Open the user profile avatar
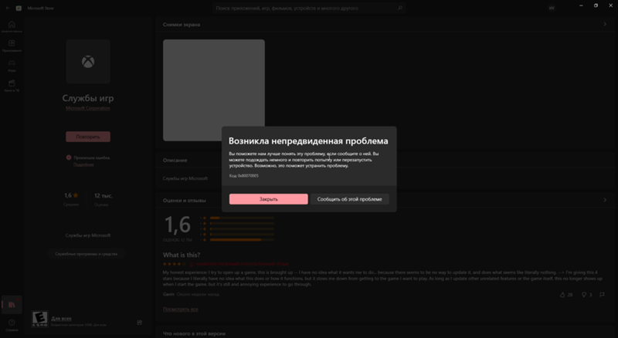This screenshot has height=338, width=618. [552, 8]
